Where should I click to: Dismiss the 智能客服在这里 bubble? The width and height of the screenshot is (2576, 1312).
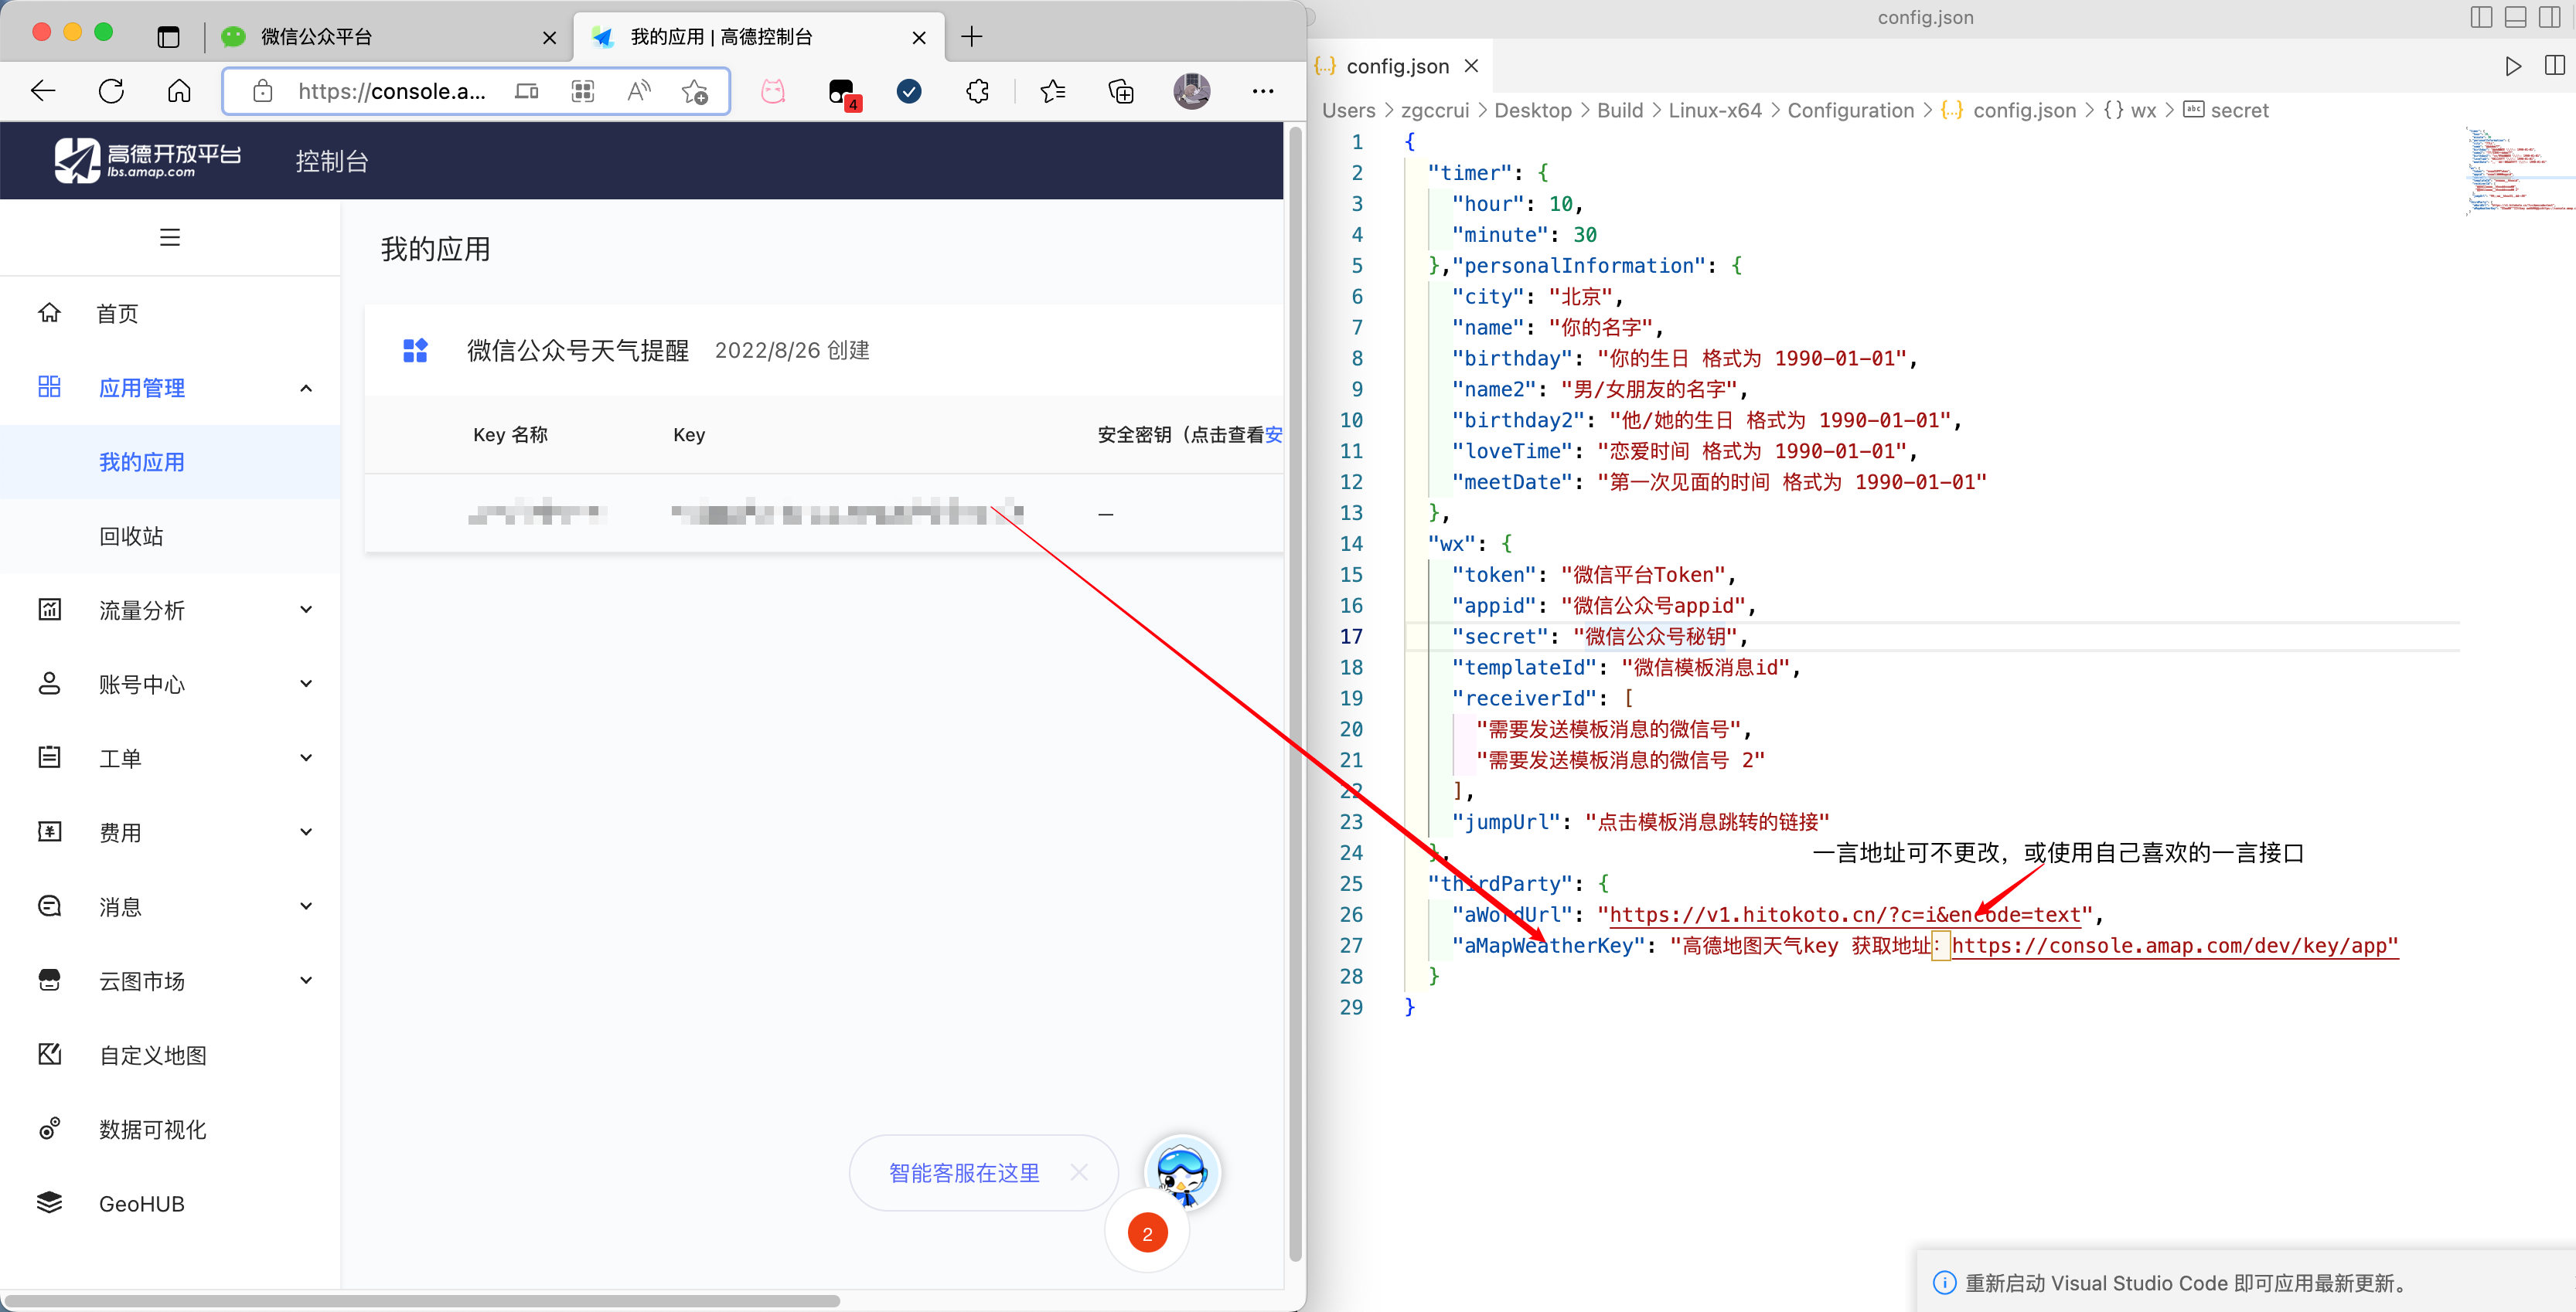[1079, 1172]
